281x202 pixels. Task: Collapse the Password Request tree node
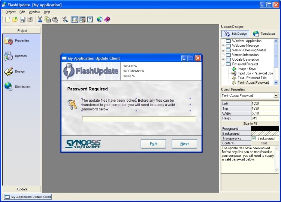(223, 64)
